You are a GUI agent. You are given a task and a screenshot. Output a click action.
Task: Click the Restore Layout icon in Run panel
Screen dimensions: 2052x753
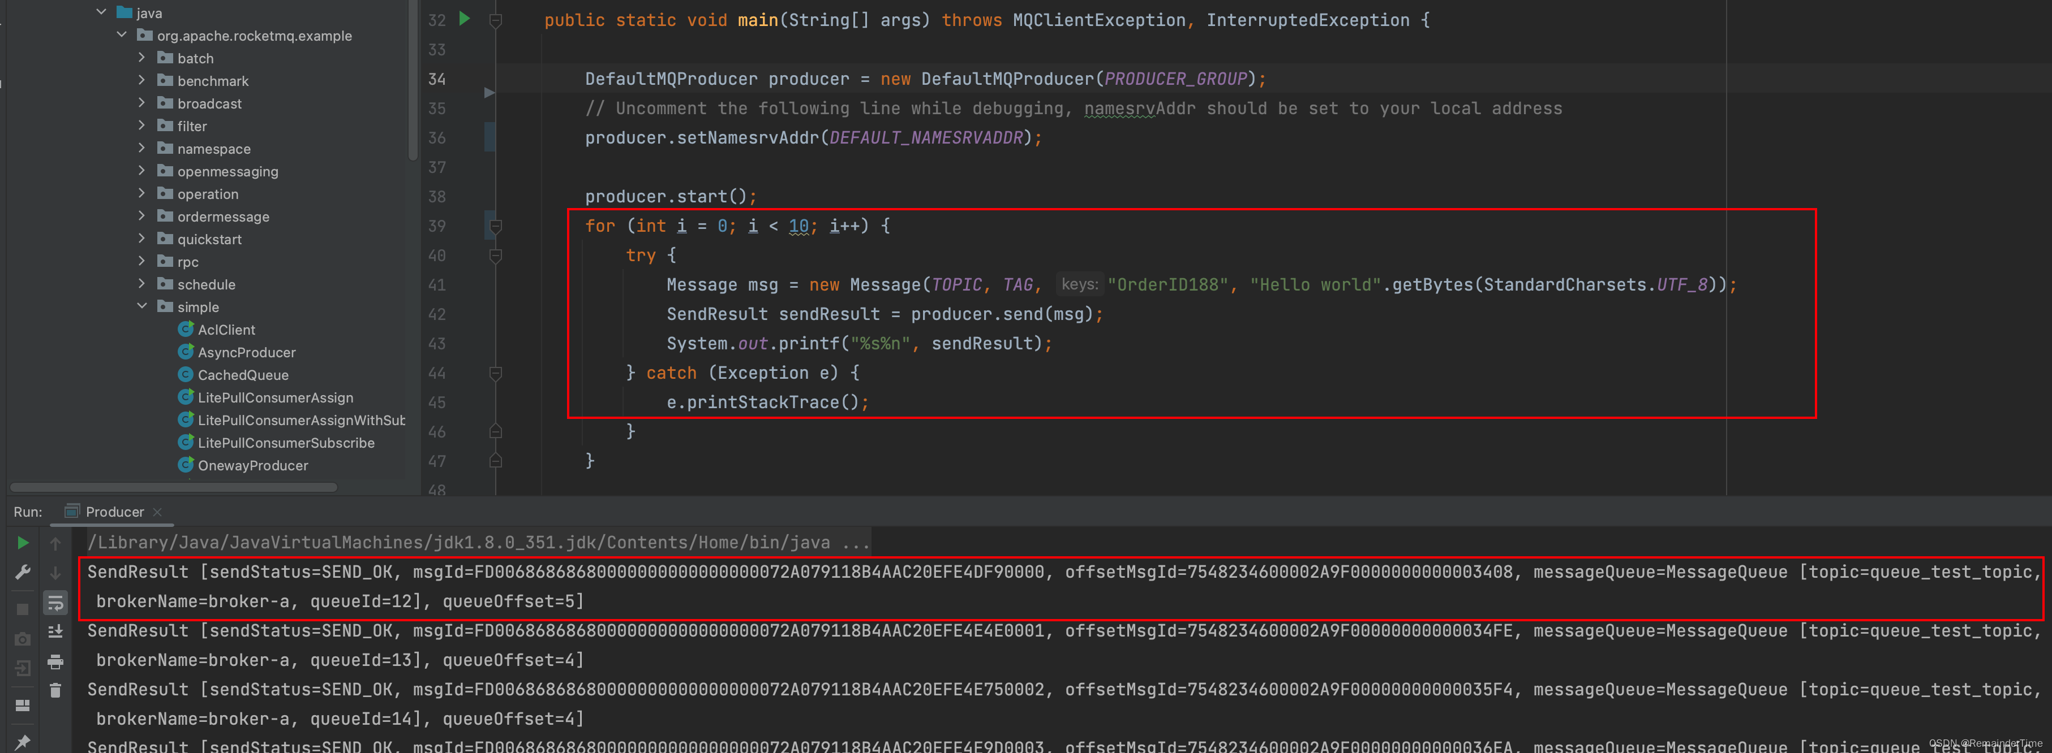tap(23, 706)
